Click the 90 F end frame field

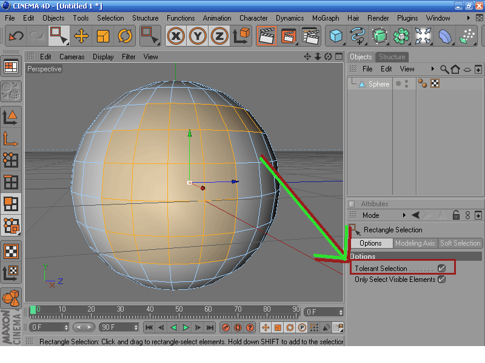(x=119, y=327)
